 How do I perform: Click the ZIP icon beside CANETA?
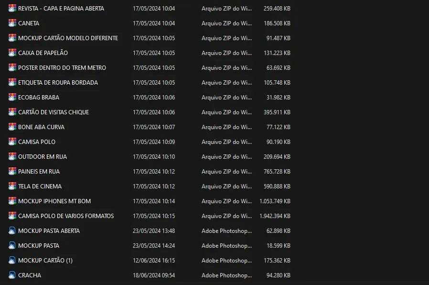12,23
